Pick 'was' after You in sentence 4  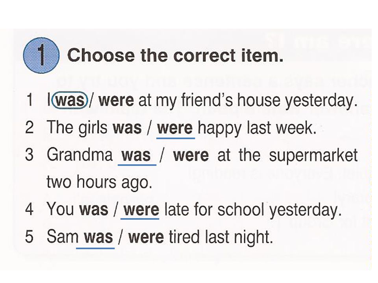pyautogui.click(x=94, y=209)
